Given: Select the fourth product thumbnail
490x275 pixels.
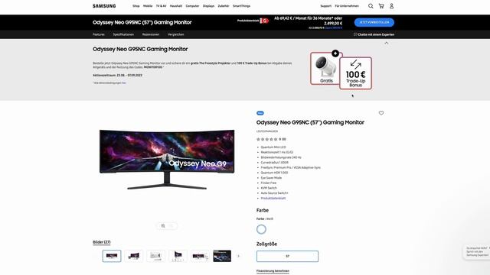Looking at the screenshot, I should coord(178,256).
